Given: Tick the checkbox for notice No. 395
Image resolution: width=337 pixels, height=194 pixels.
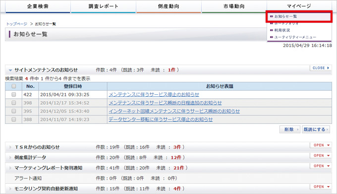Looking at the screenshot, I should (14, 111).
